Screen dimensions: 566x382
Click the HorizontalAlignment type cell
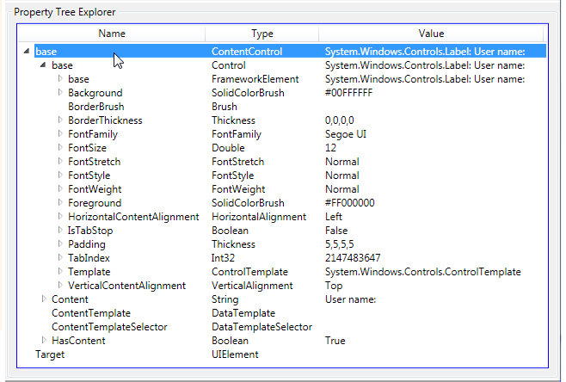tap(259, 217)
